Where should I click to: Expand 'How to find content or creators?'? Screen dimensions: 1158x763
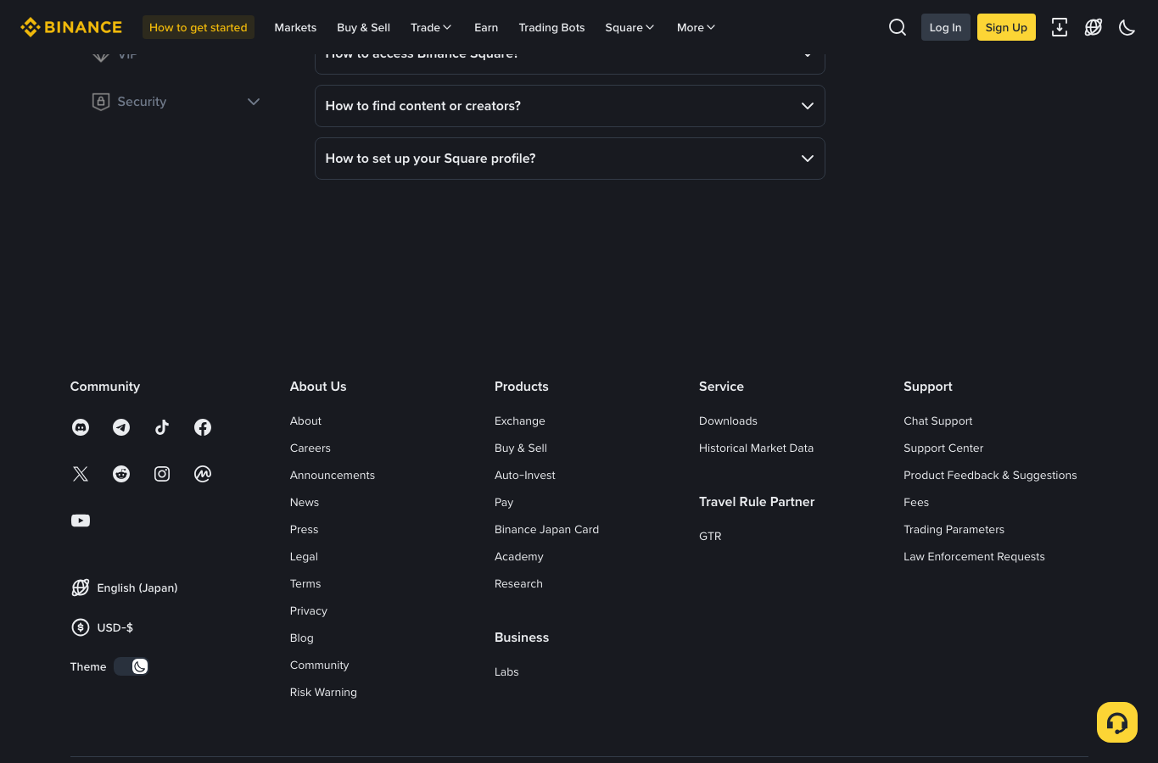click(x=570, y=106)
